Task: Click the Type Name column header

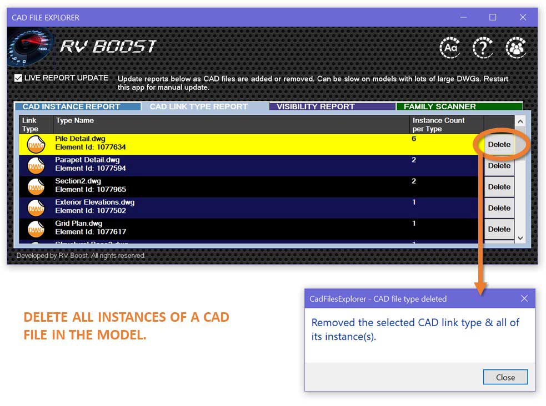Action: click(231, 124)
